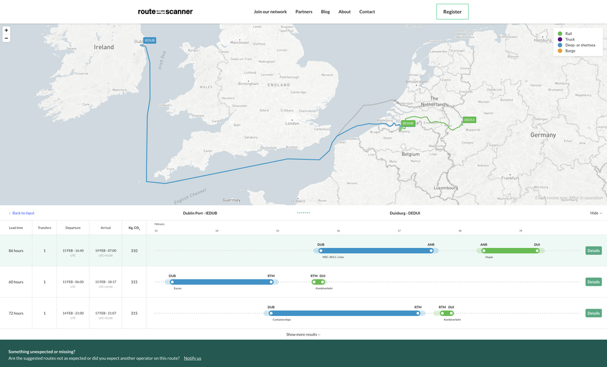Open the Blog page from the navigation
607x367 pixels.
click(x=325, y=11)
